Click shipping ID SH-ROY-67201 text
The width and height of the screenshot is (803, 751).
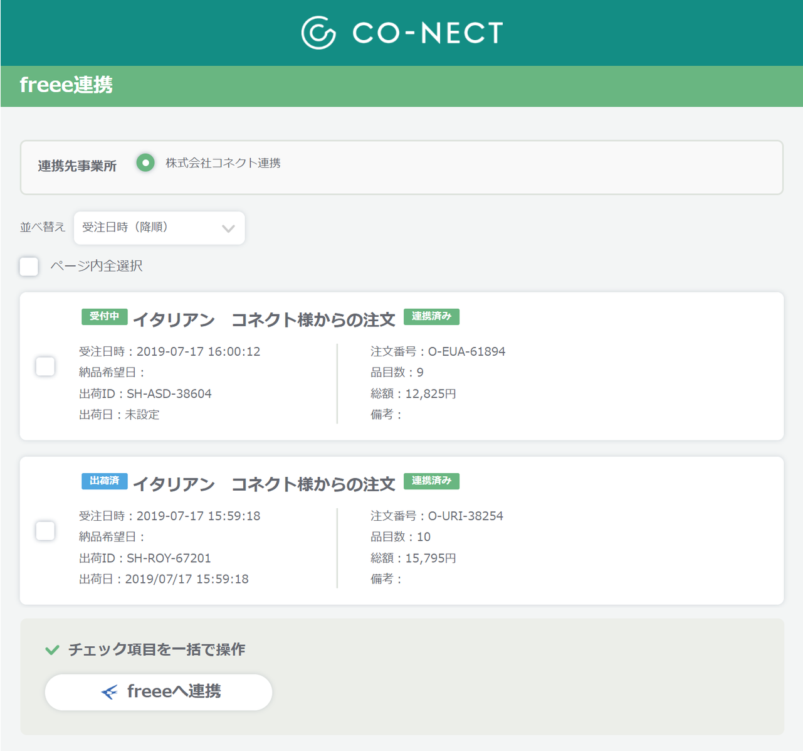tap(169, 558)
